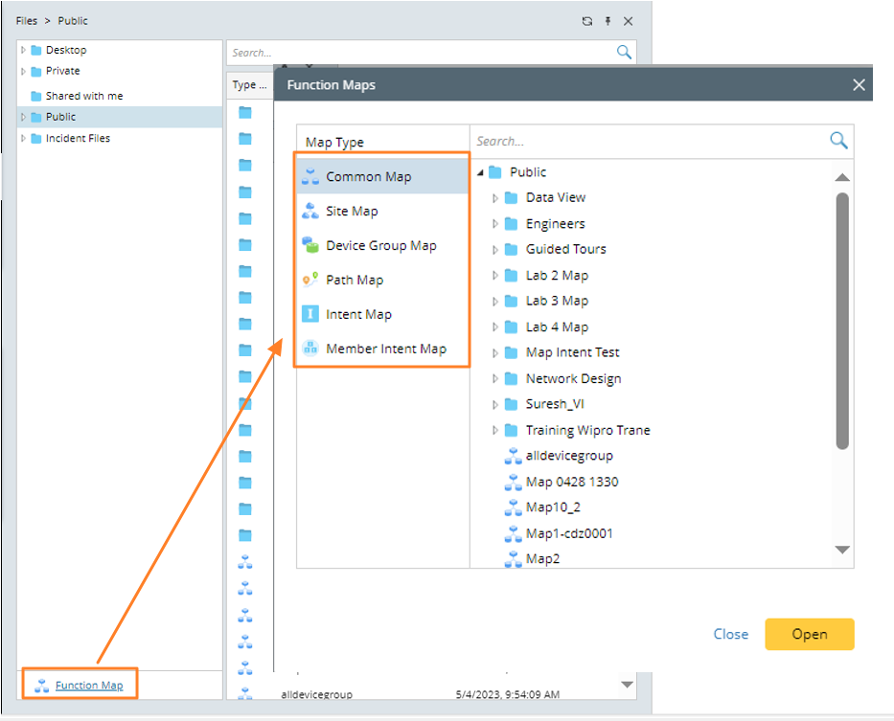This screenshot has width=894, height=721.
Task: Select the Map10_2 map file
Action: click(x=553, y=507)
